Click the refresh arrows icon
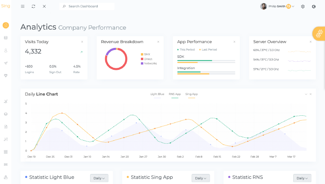The image size is (325, 184). (x=33, y=6)
